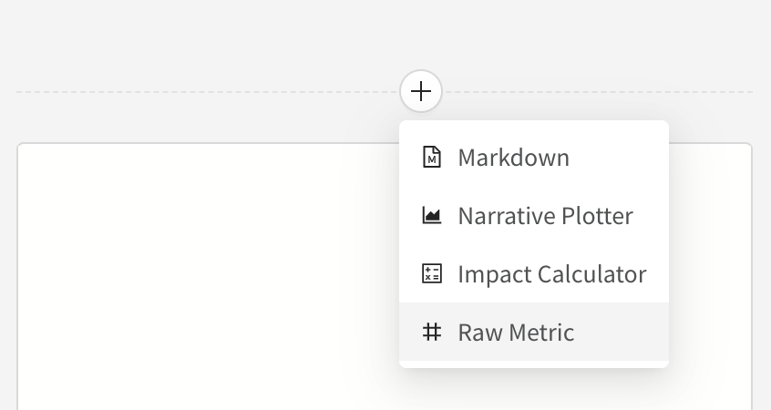The height and width of the screenshot is (410, 771).
Task: Select Markdown from the add menu
Action: (x=533, y=158)
